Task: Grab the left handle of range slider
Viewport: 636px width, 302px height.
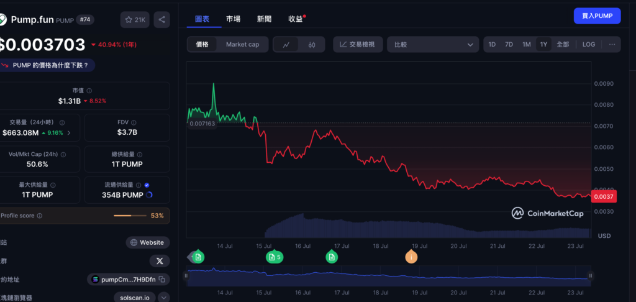Action: 186,276
